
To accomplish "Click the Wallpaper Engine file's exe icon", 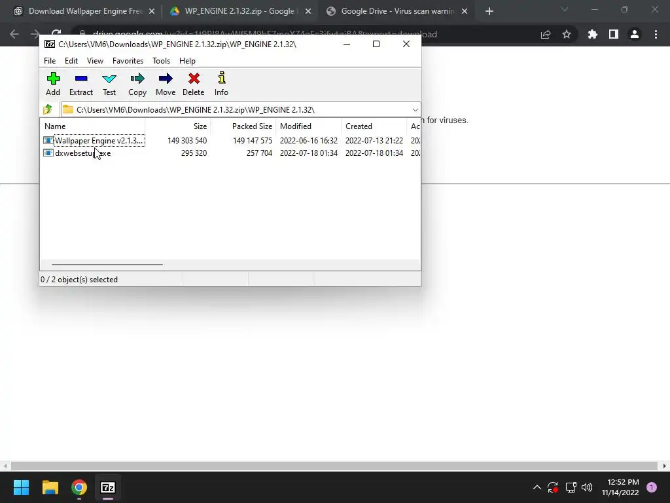I will pos(48,140).
